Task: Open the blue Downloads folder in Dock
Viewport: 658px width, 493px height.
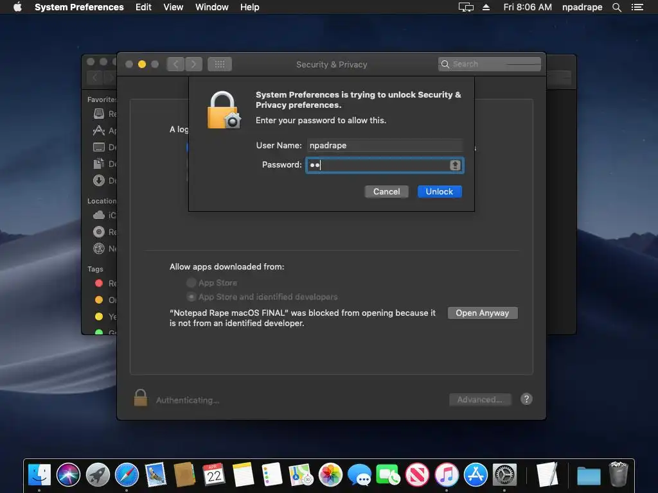Action: (589, 476)
